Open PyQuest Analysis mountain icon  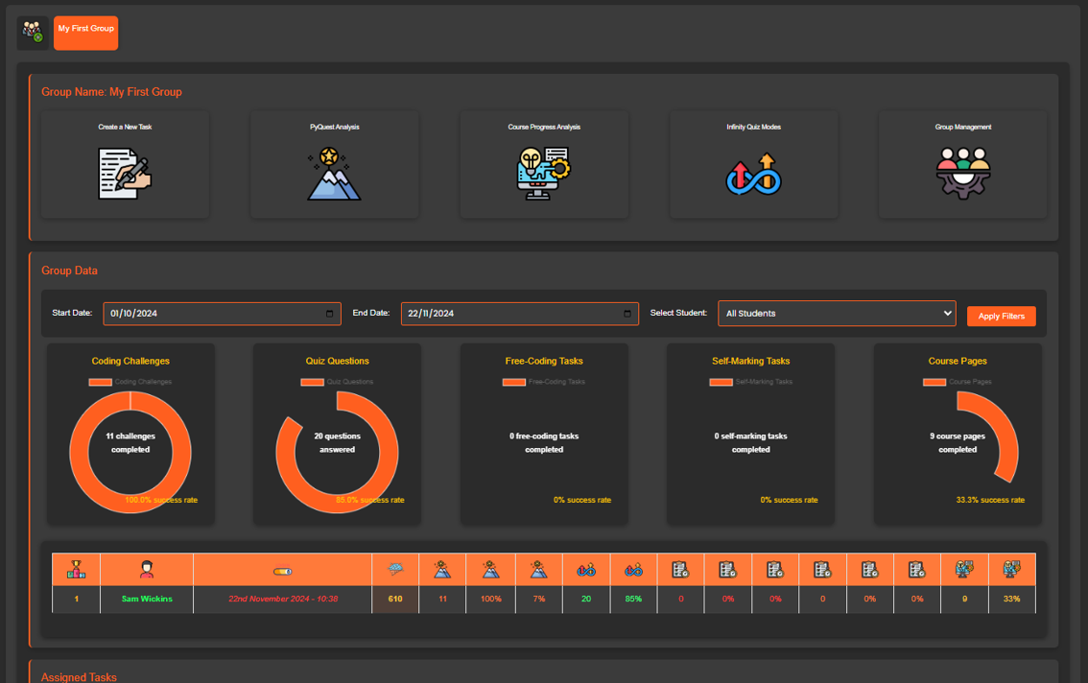(x=334, y=174)
